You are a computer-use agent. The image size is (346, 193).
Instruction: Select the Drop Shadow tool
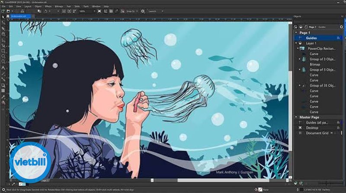[3, 85]
